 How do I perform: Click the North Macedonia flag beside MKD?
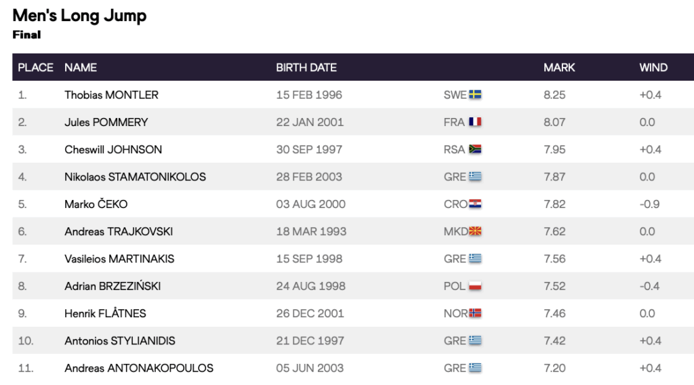[x=475, y=231]
